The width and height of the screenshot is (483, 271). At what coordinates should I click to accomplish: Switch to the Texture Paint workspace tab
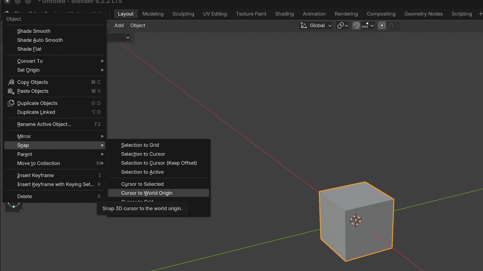[251, 14]
